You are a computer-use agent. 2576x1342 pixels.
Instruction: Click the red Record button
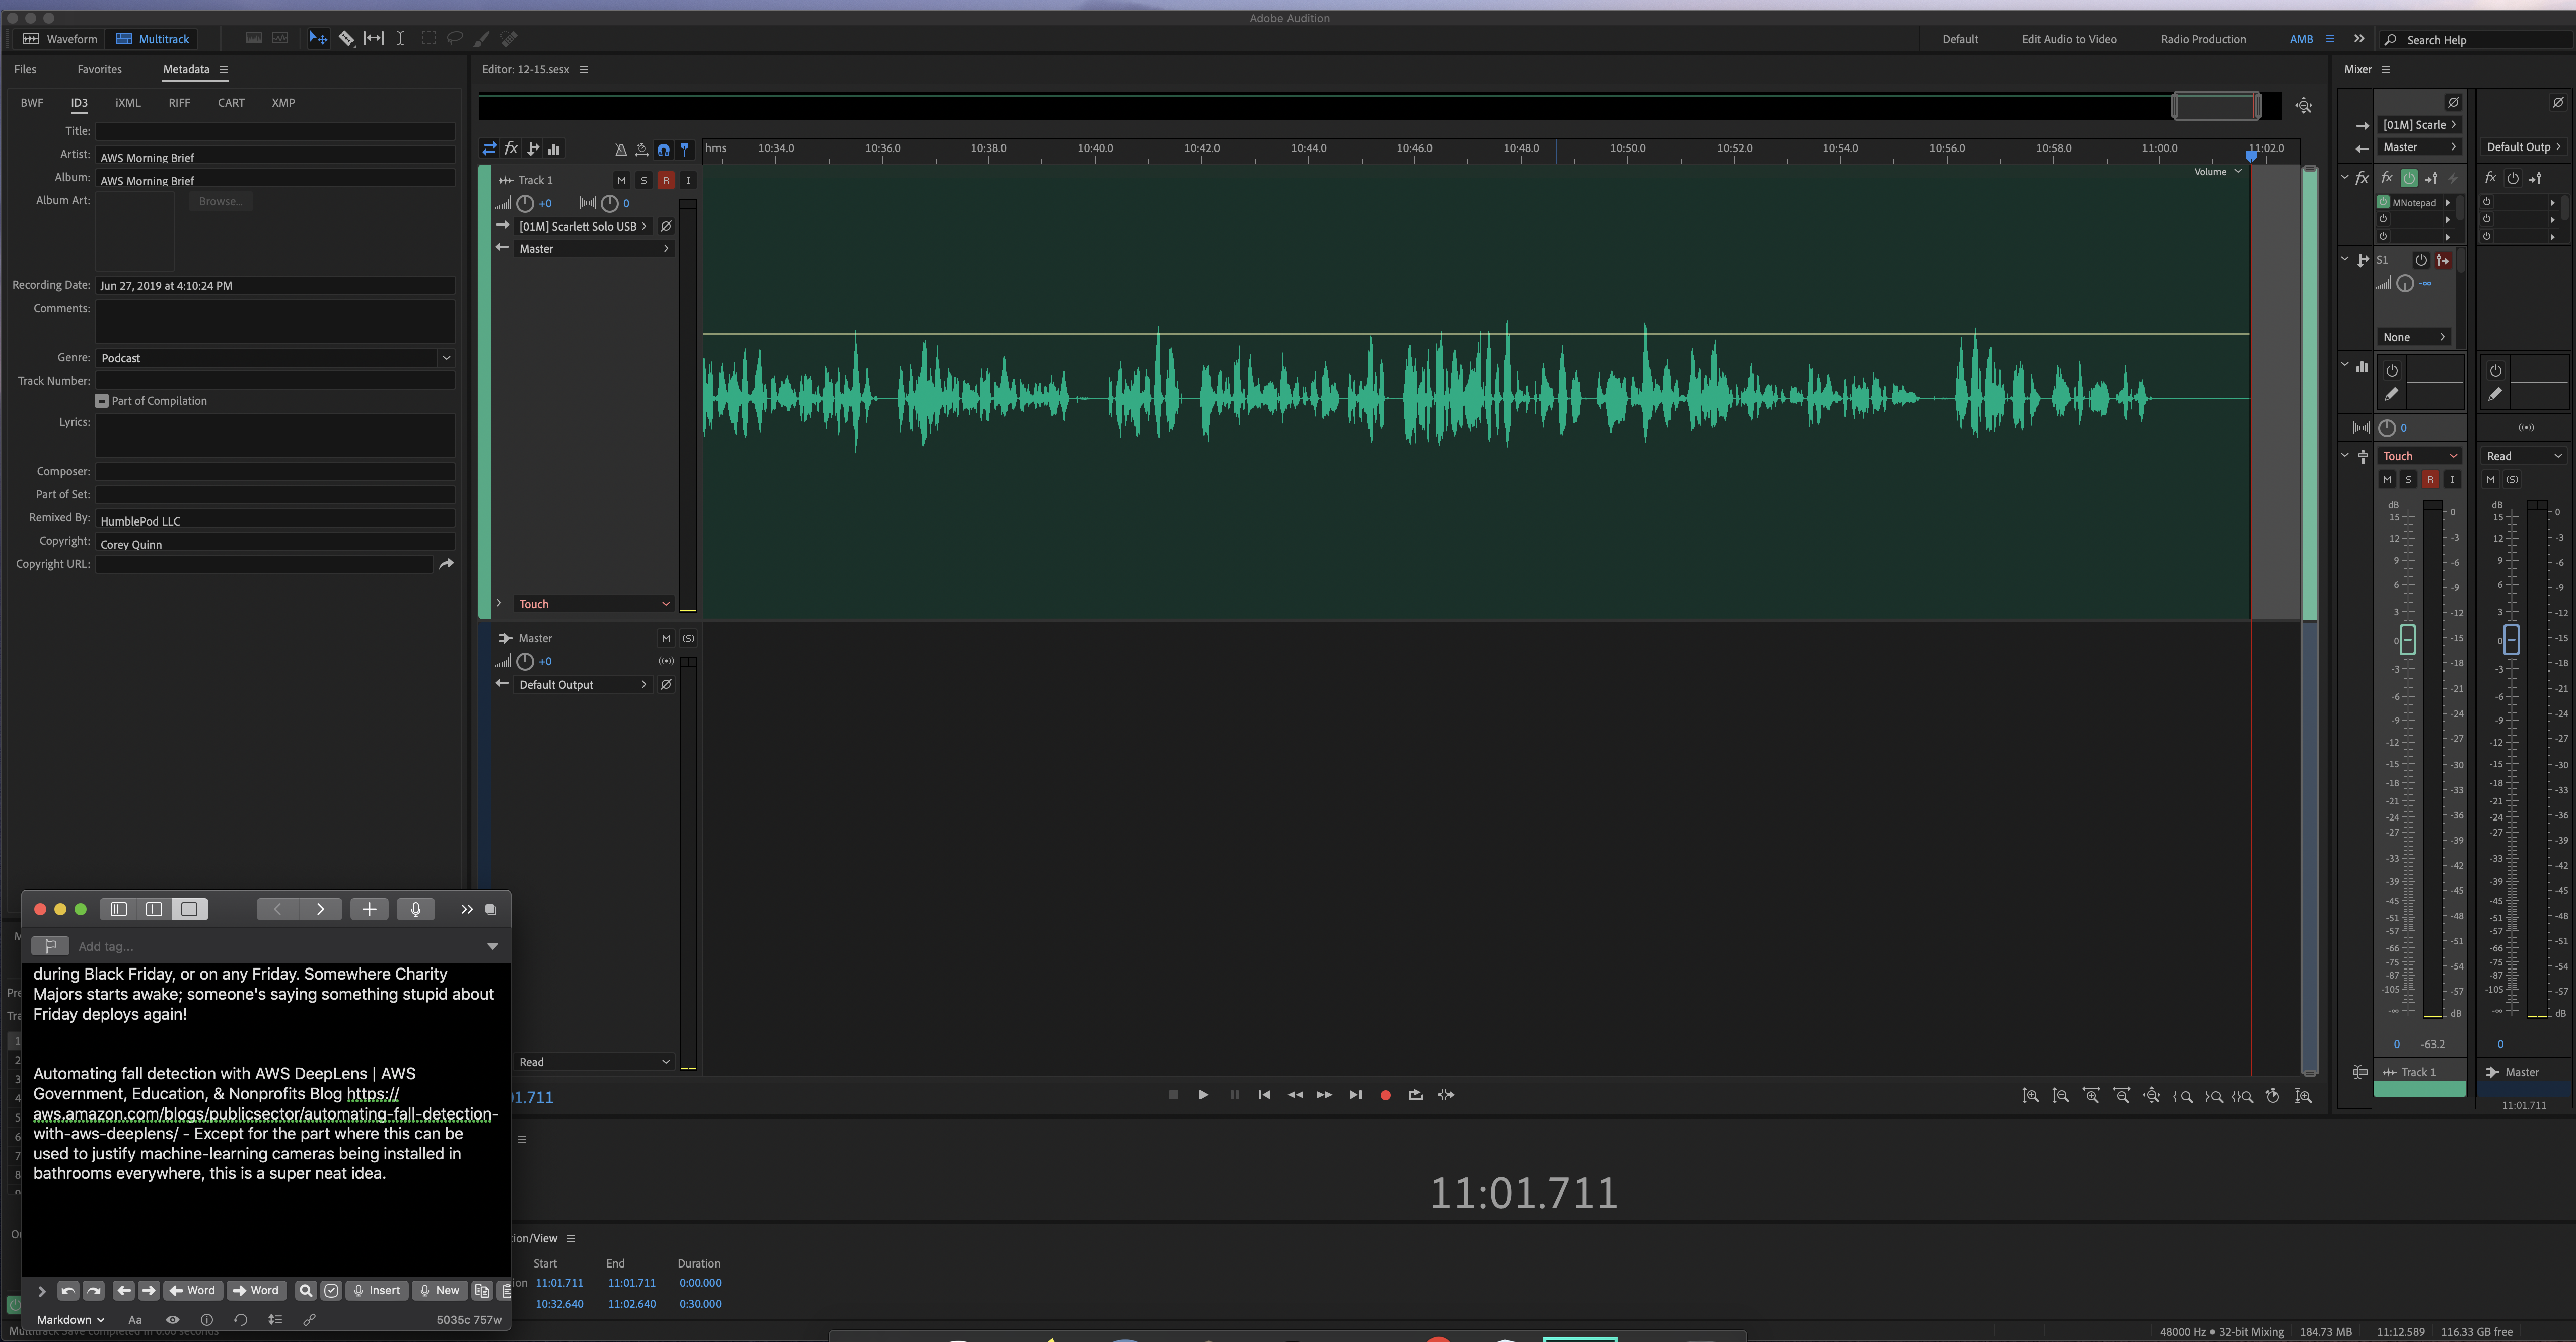click(1385, 1095)
